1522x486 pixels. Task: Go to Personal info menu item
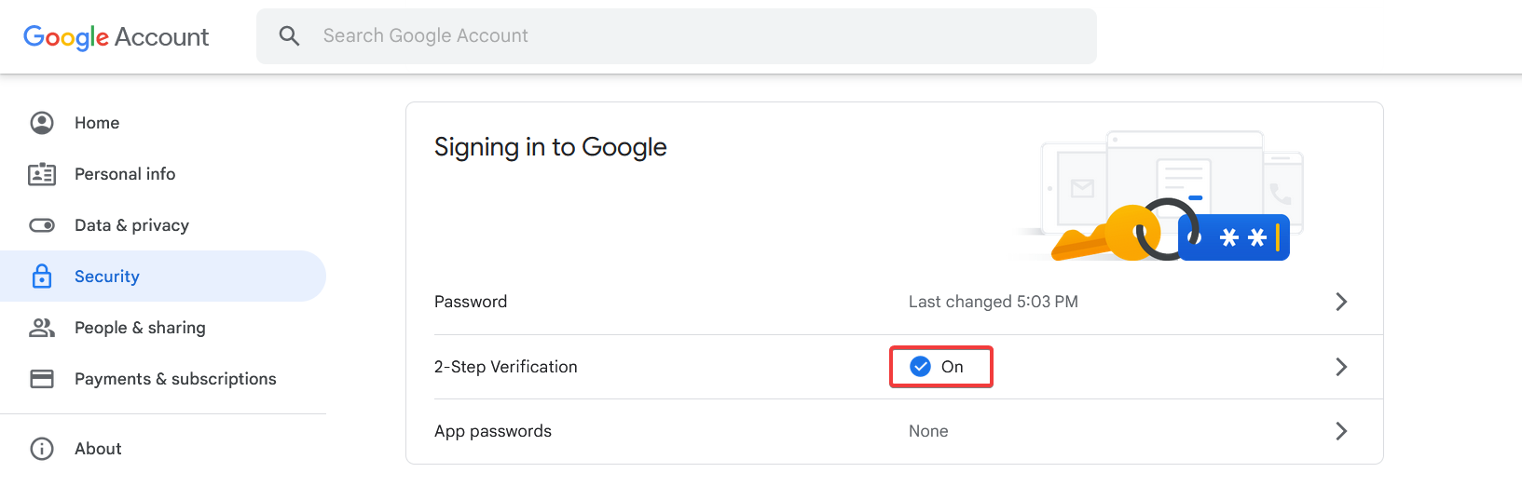tap(125, 174)
